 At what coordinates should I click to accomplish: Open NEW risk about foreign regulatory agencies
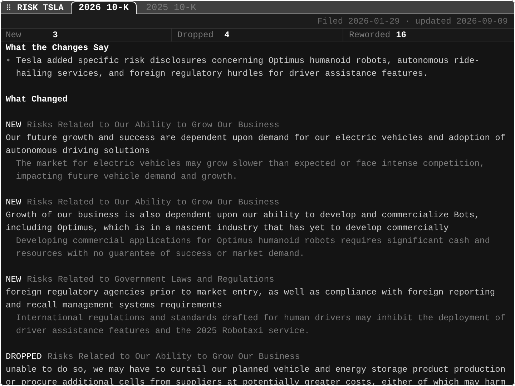(x=250, y=298)
